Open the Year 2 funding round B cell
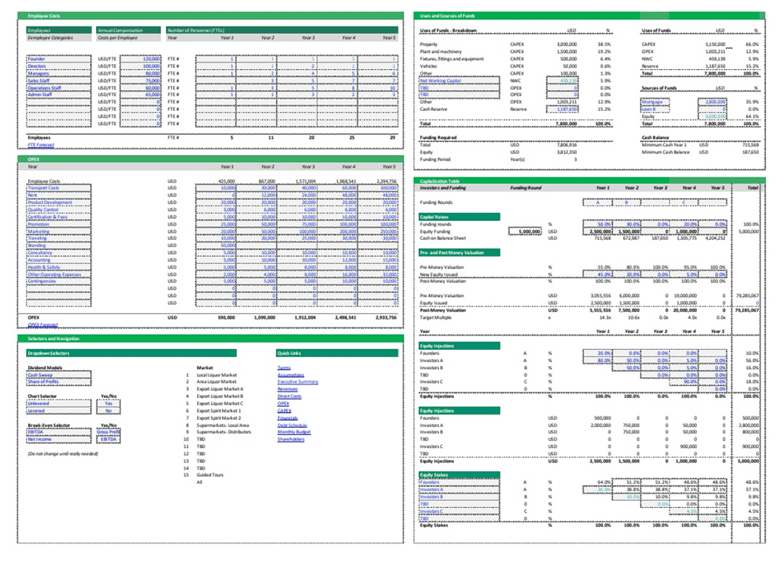782x561 pixels. point(626,202)
